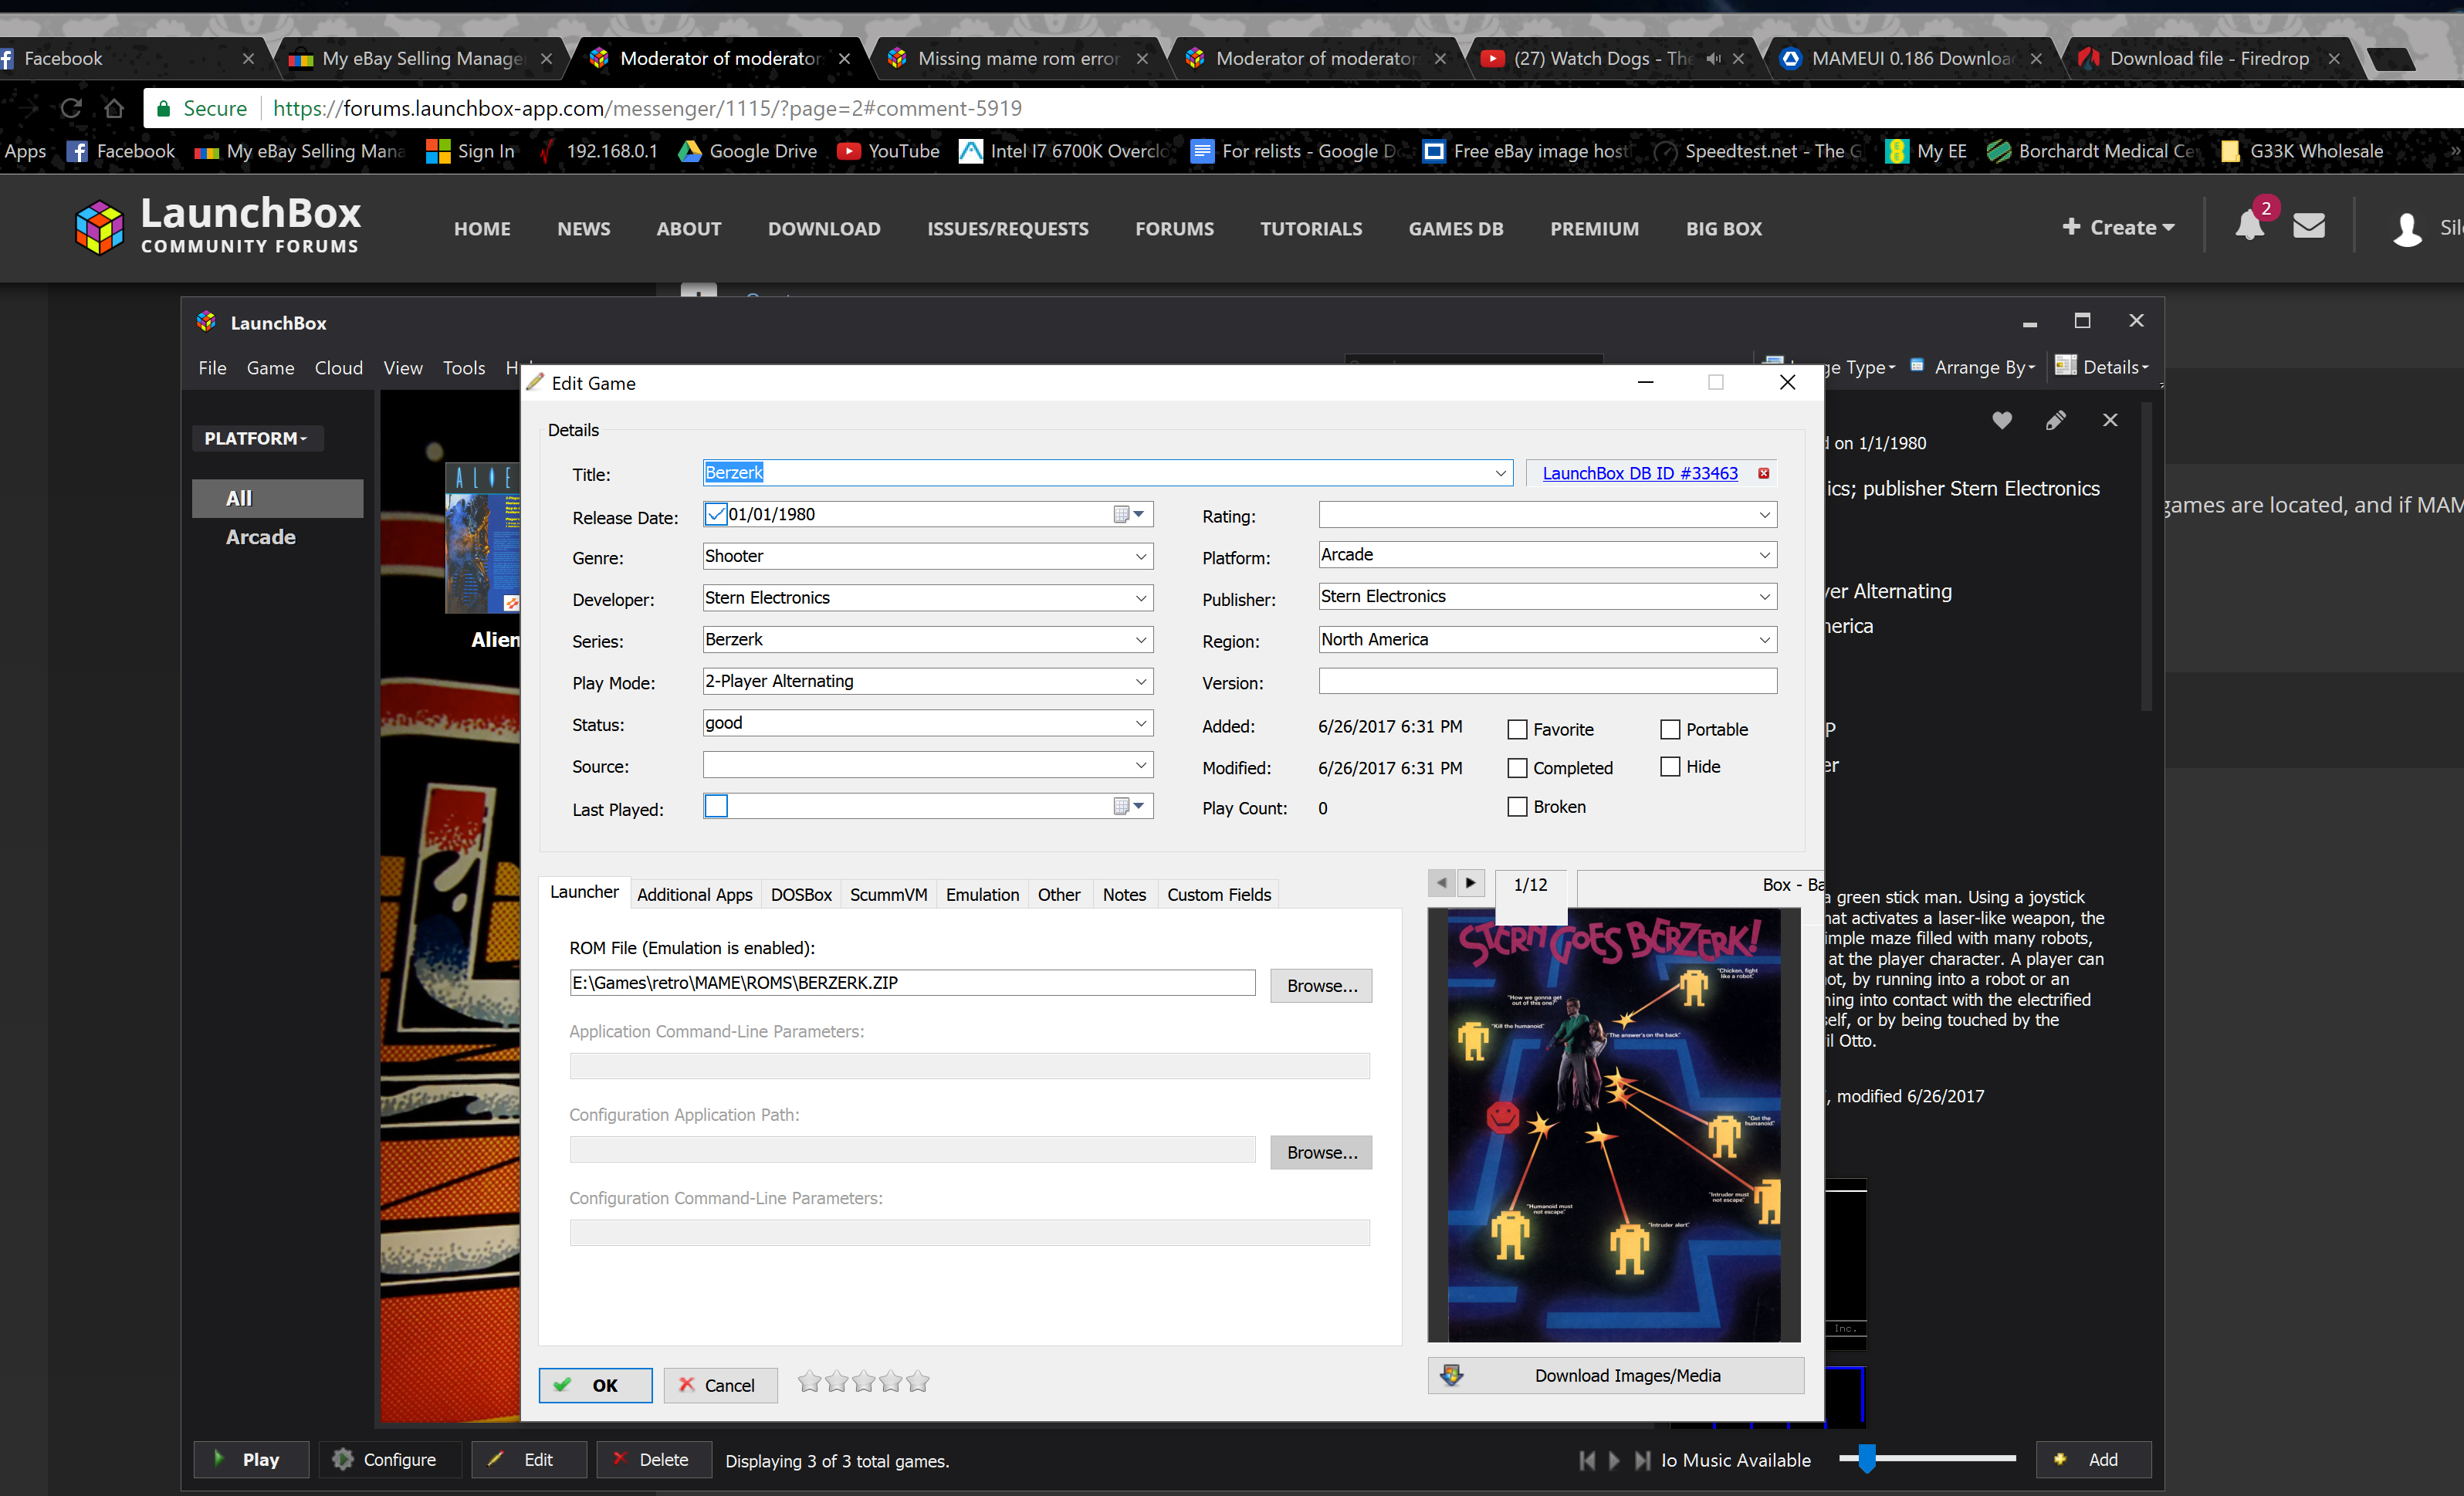Remove the LaunchBox DB ID link with red X
The image size is (2464, 1496).
click(1764, 473)
